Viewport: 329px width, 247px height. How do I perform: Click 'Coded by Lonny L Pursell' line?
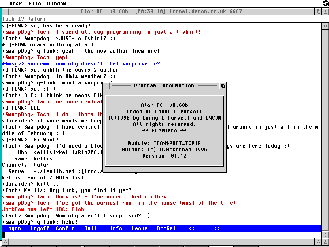[164, 112]
